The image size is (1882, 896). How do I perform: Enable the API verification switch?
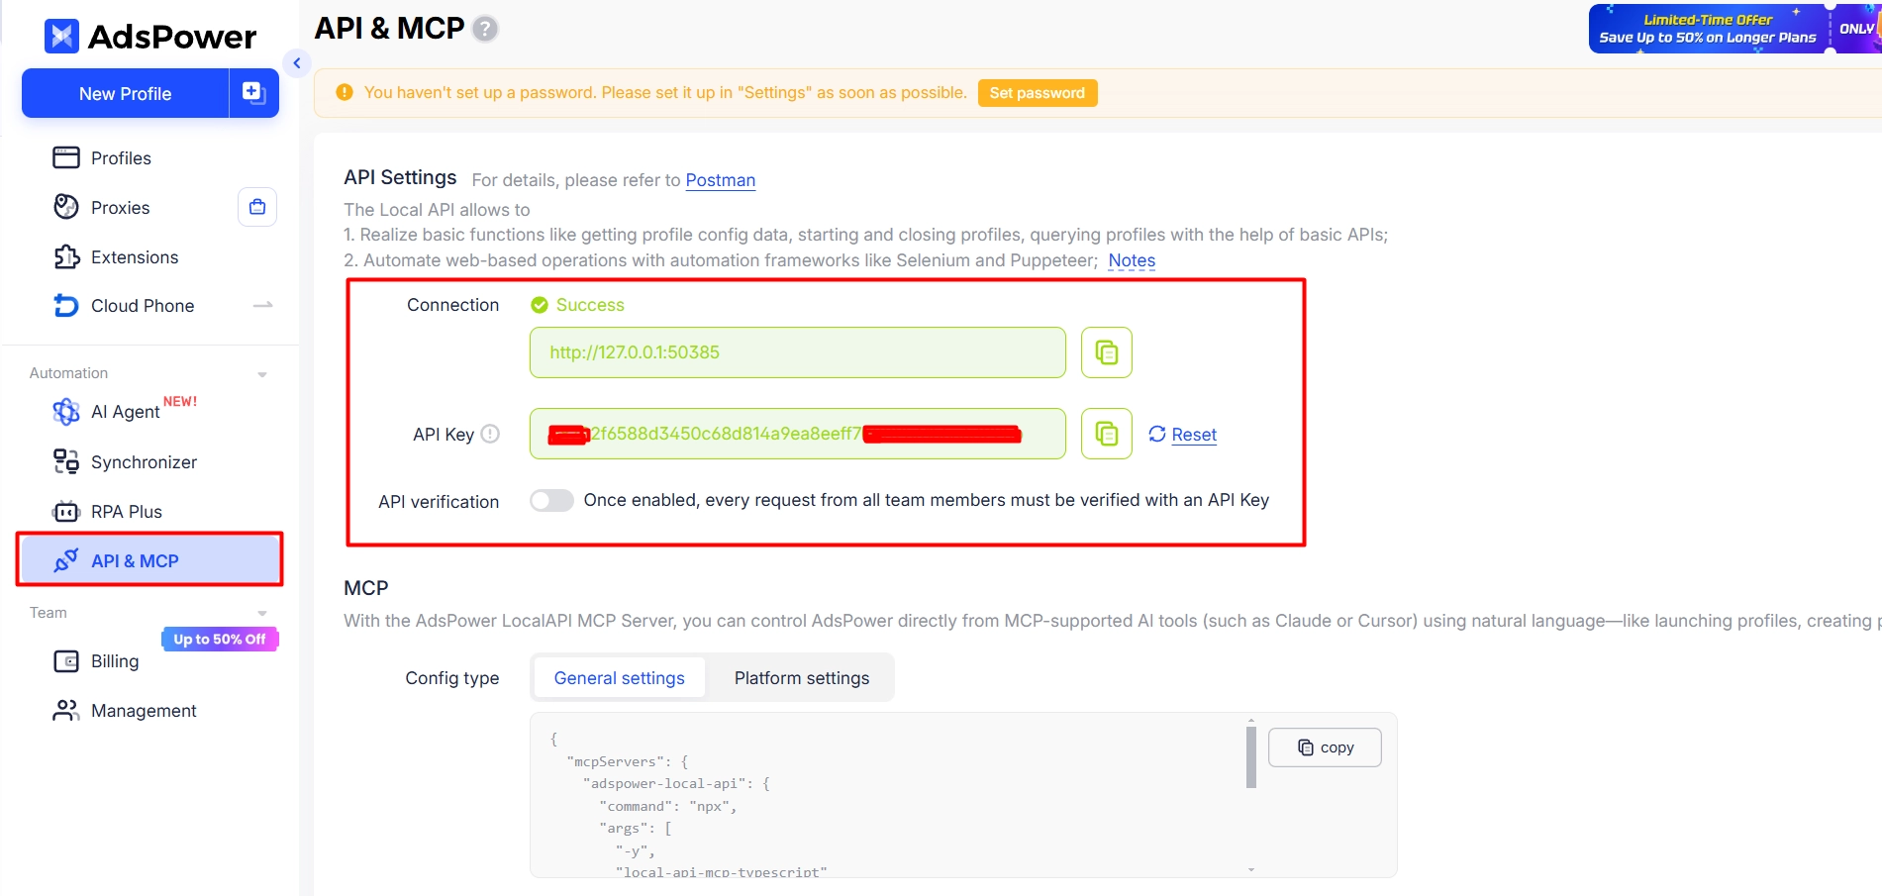[x=551, y=501]
